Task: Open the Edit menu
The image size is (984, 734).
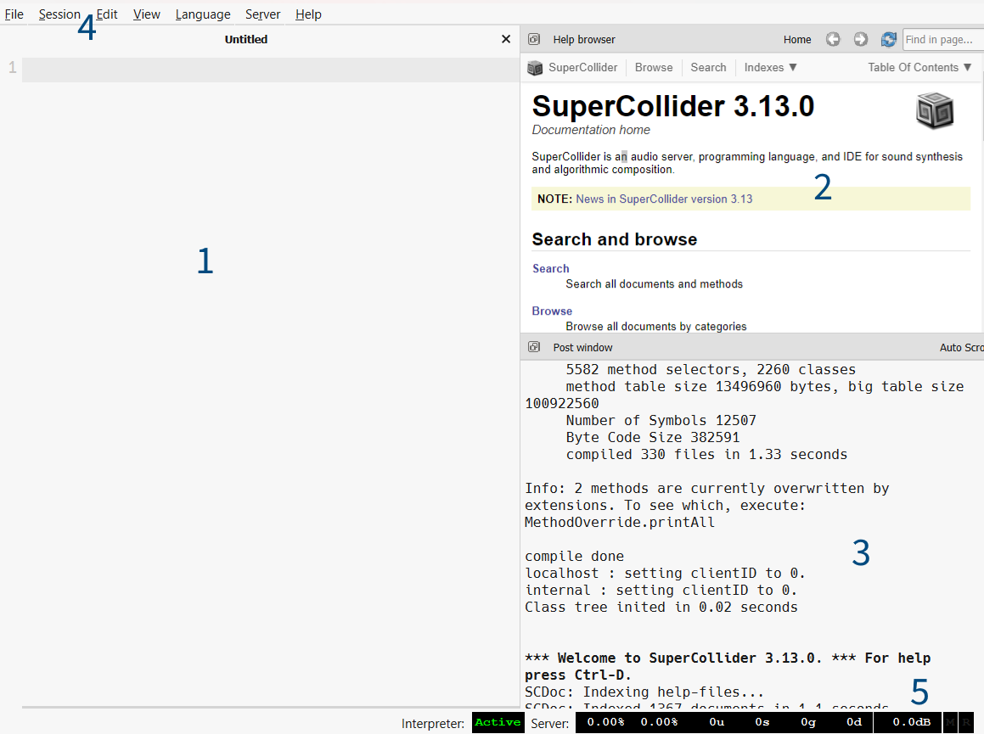Action: [x=107, y=14]
